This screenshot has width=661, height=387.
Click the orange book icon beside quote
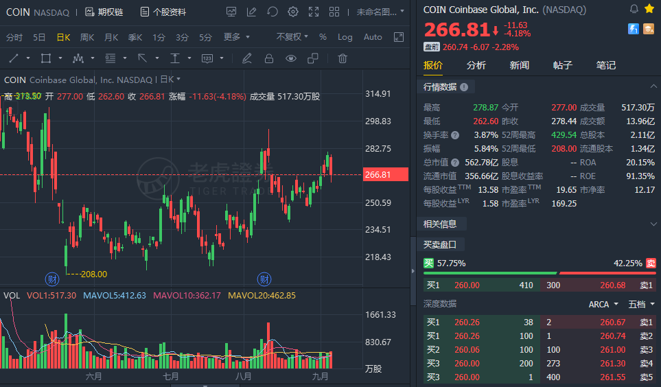(649, 29)
